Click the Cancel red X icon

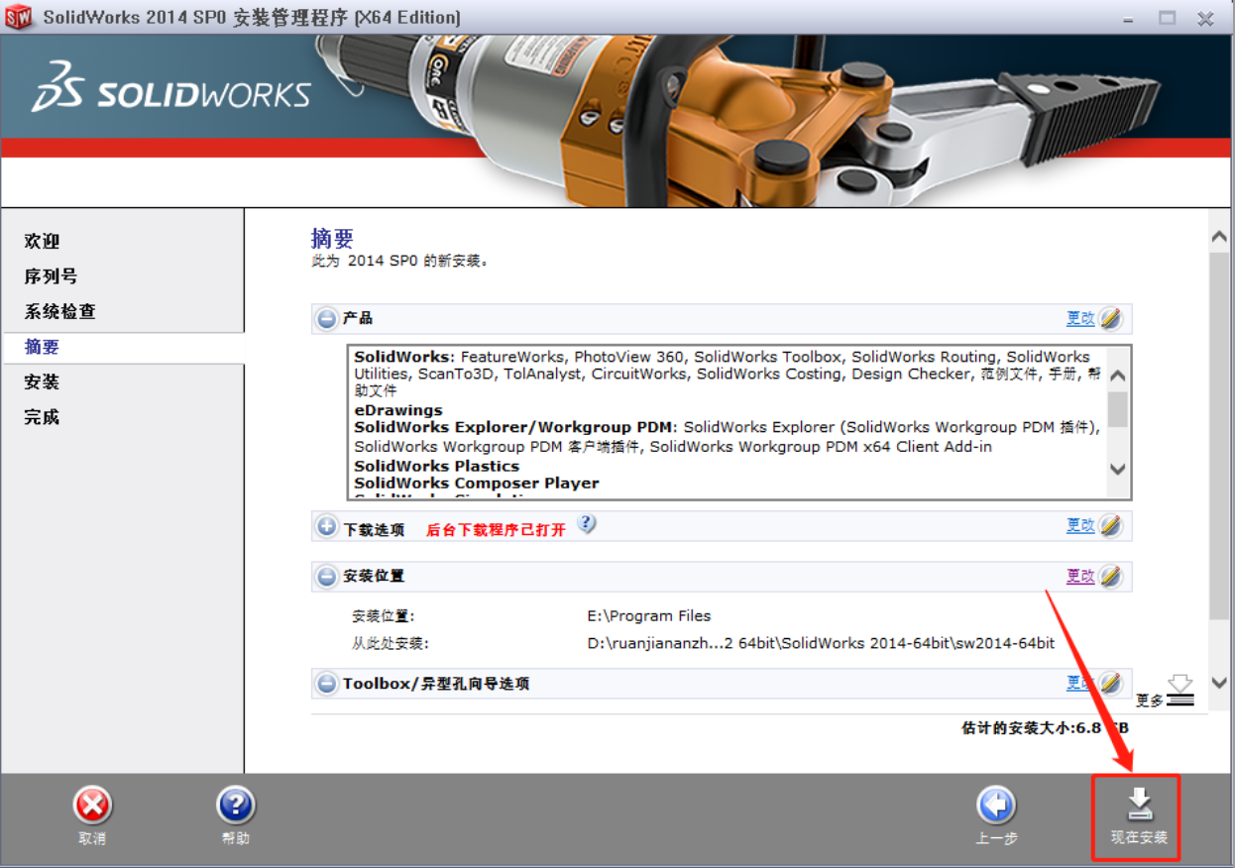(92, 806)
